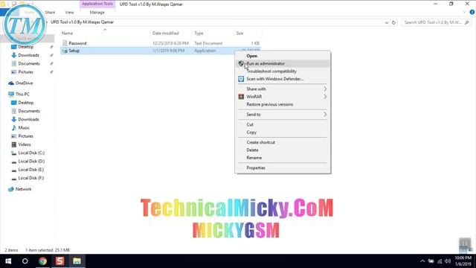Switch to the Share ribbon tab
The width and height of the screenshot is (476, 268).
point(50,13)
